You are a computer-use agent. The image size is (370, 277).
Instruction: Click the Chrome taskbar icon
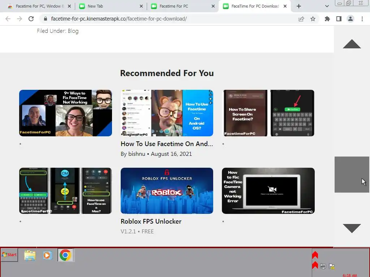tap(66, 255)
